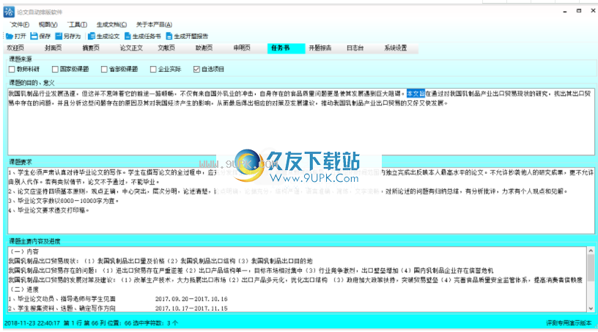Open the 生成文档(C) menu
598x332 pixels.
pos(111,24)
